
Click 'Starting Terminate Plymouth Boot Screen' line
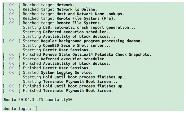70,82
